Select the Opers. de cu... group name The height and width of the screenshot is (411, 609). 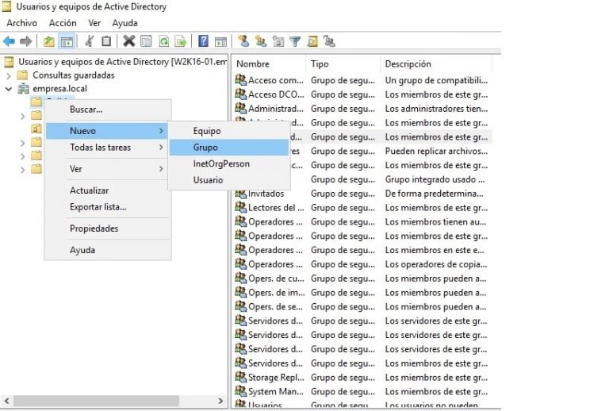tap(276, 278)
